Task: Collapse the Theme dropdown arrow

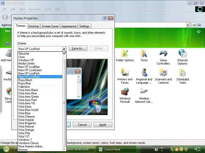Action: [64, 49]
